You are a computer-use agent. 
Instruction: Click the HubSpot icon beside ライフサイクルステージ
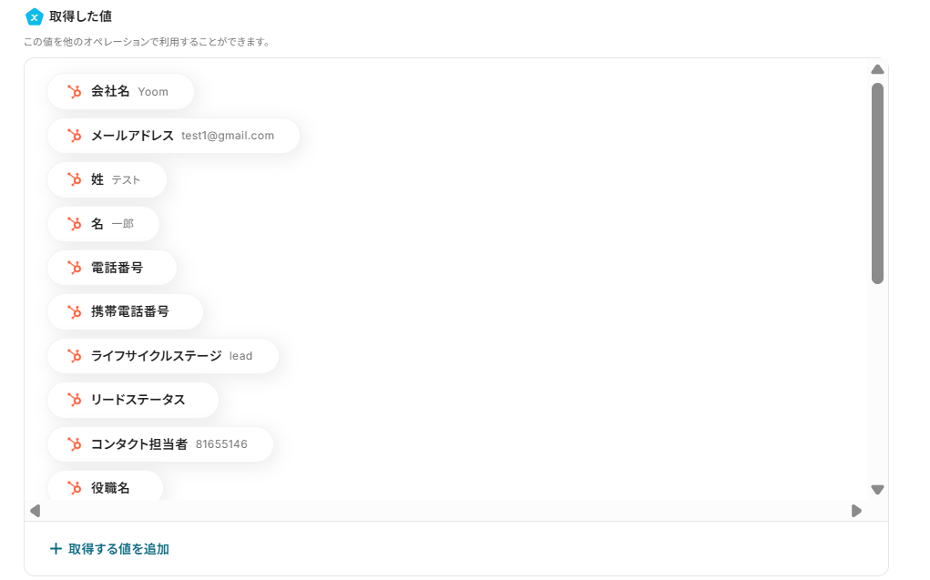(x=75, y=356)
